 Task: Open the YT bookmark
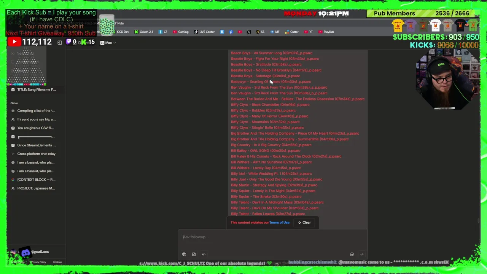(309, 32)
